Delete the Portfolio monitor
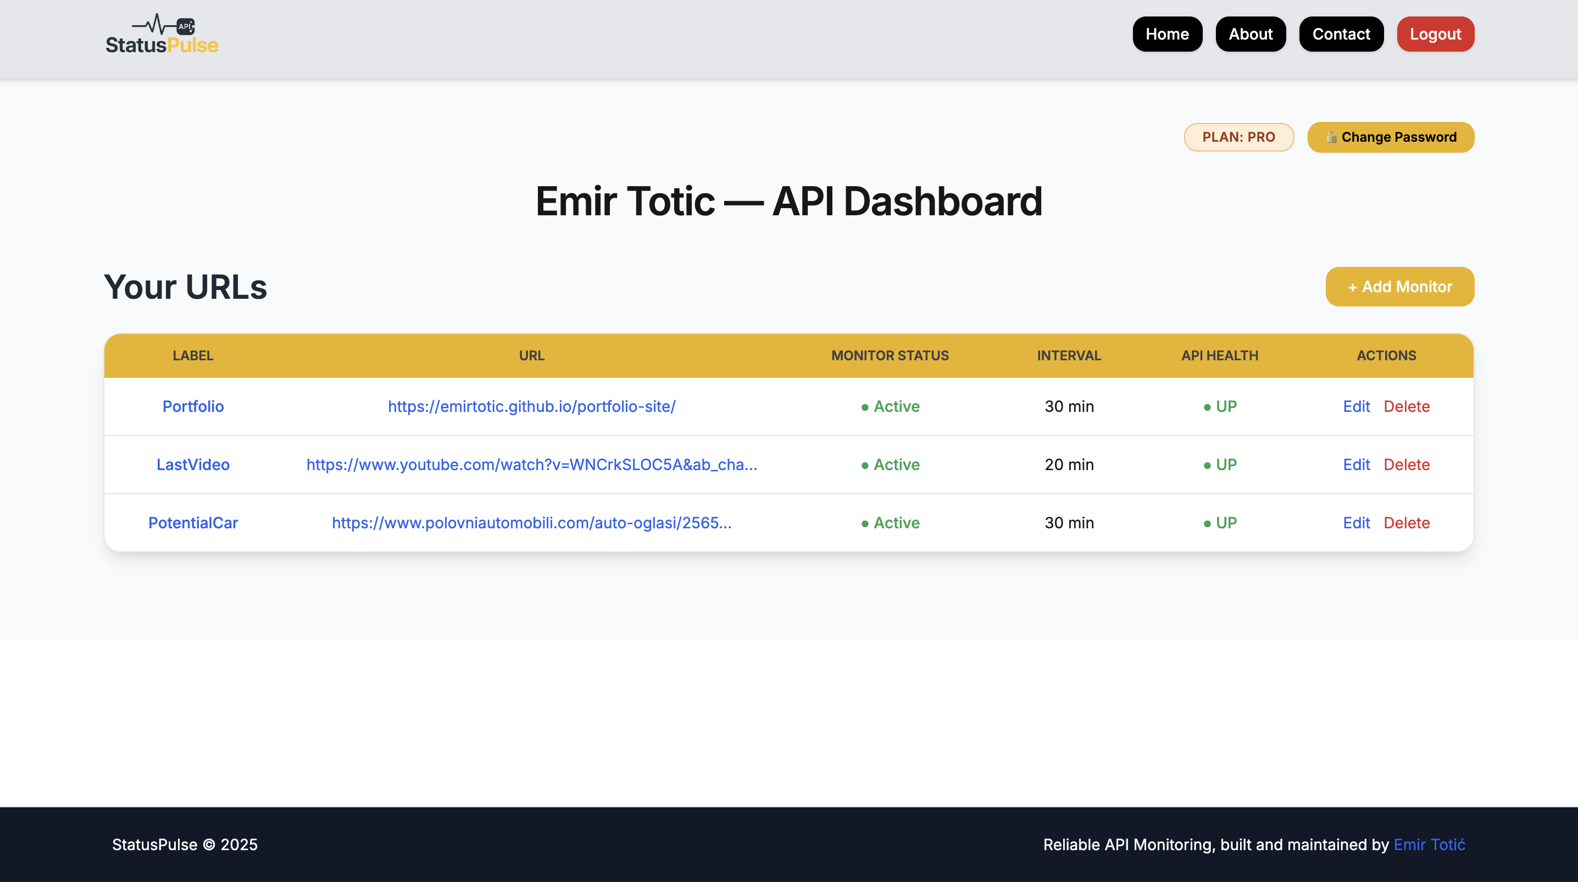Image resolution: width=1578 pixels, height=882 pixels. [1407, 407]
